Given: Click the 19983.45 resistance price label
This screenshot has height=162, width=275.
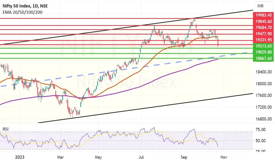Looking at the screenshot, I should [x=263, y=15].
